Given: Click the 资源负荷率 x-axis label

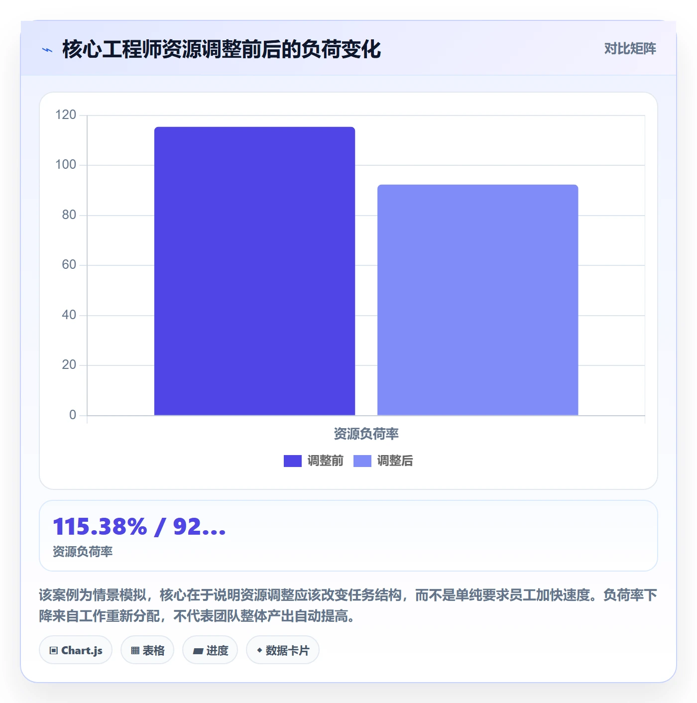Looking at the screenshot, I should 366,434.
